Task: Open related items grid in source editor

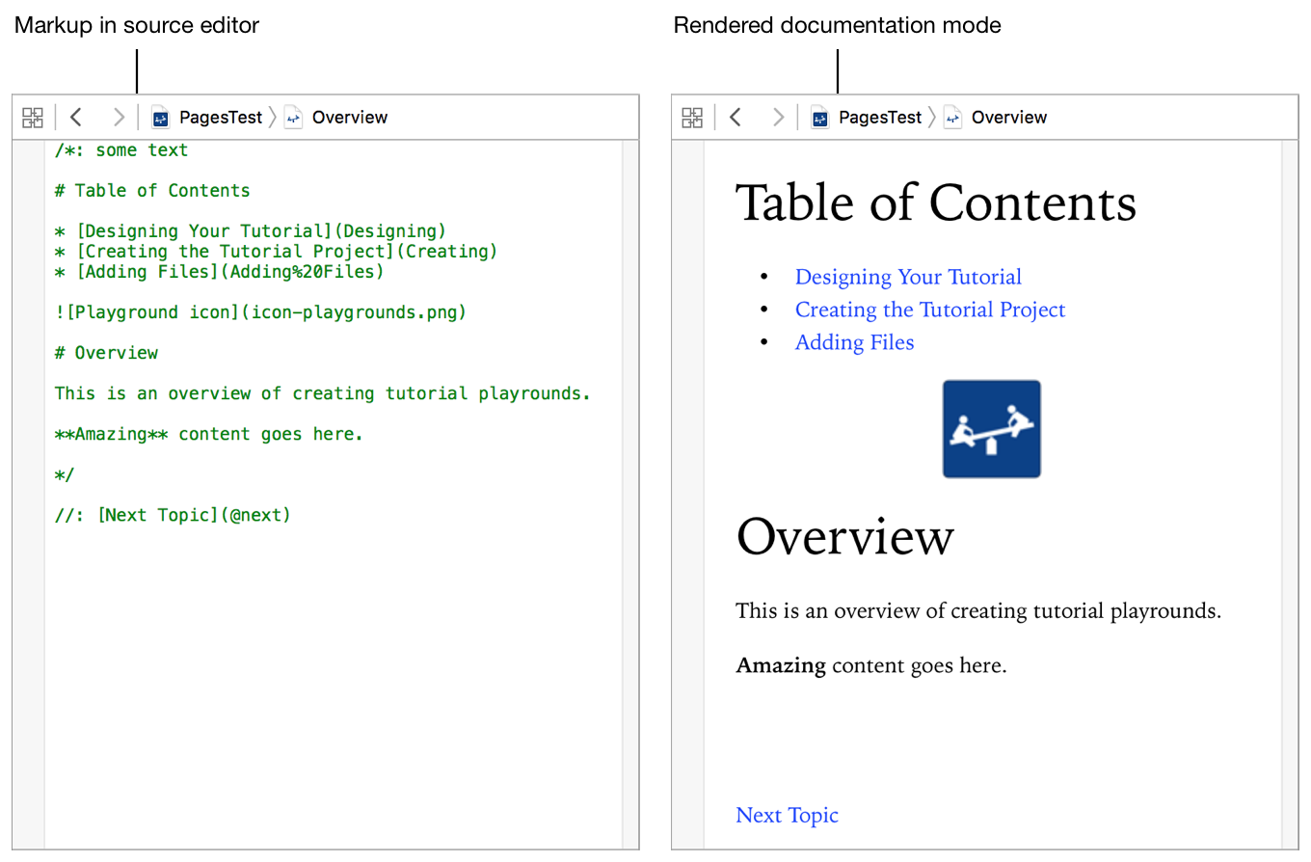Action: coord(33,118)
